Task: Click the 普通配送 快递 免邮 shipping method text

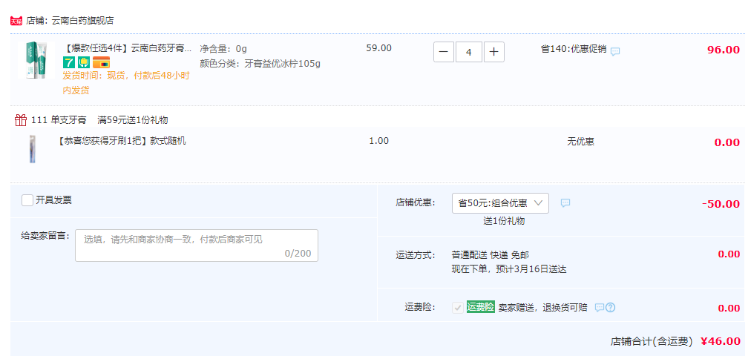Action: click(491, 254)
